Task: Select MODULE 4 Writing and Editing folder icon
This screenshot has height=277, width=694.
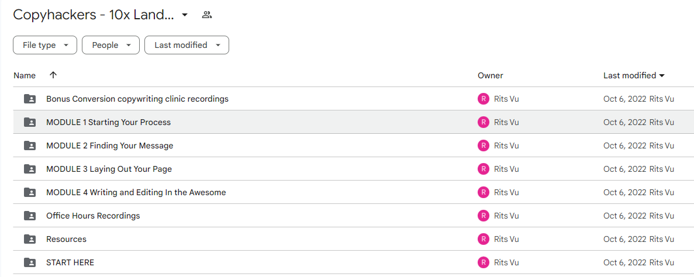Action: click(x=30, y=192)
